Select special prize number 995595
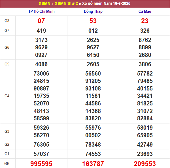 41,164
